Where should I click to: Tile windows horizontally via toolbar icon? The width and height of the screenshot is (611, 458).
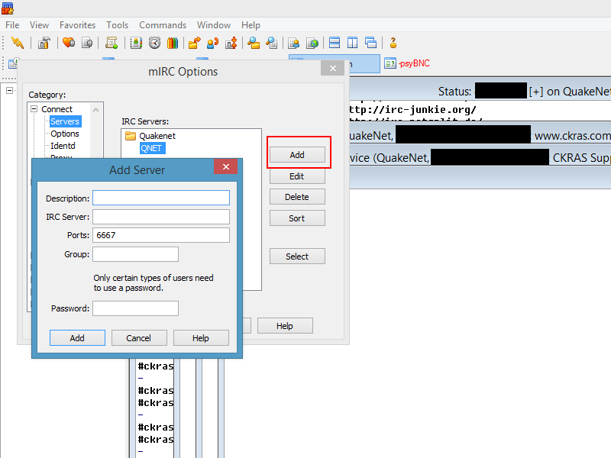335,43
